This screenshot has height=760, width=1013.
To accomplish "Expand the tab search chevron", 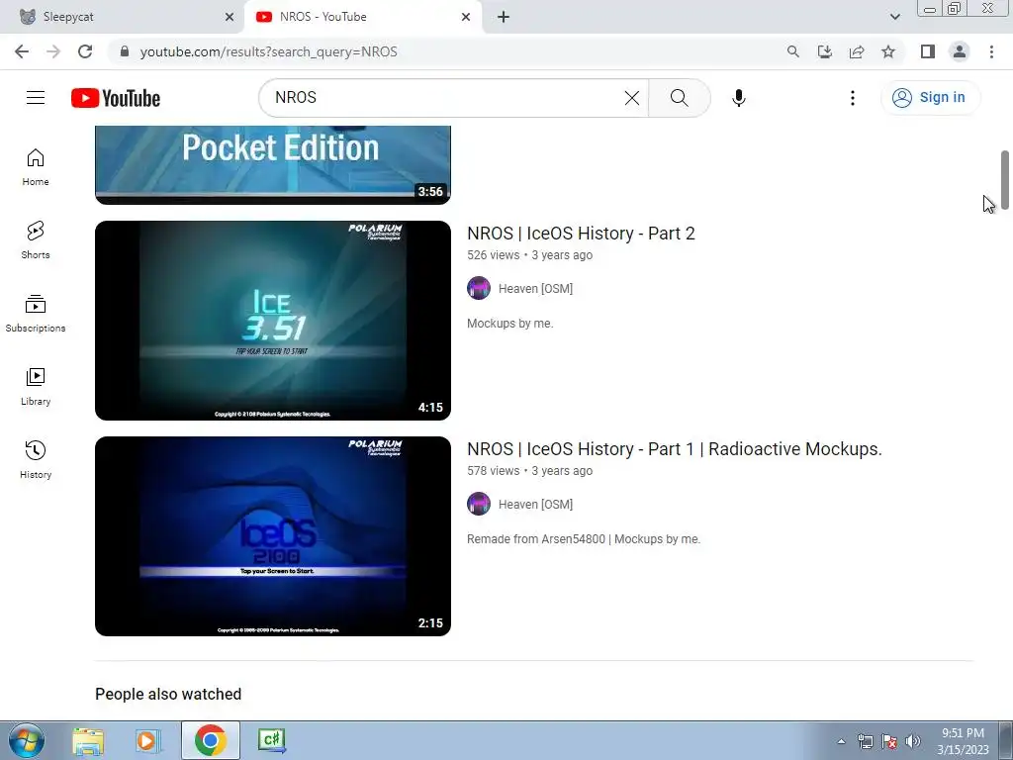I will pyautogui.click(x=894, y=17).
